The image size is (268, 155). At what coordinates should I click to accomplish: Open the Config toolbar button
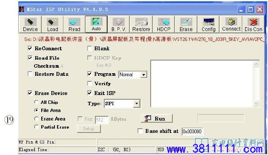(208, 24)
